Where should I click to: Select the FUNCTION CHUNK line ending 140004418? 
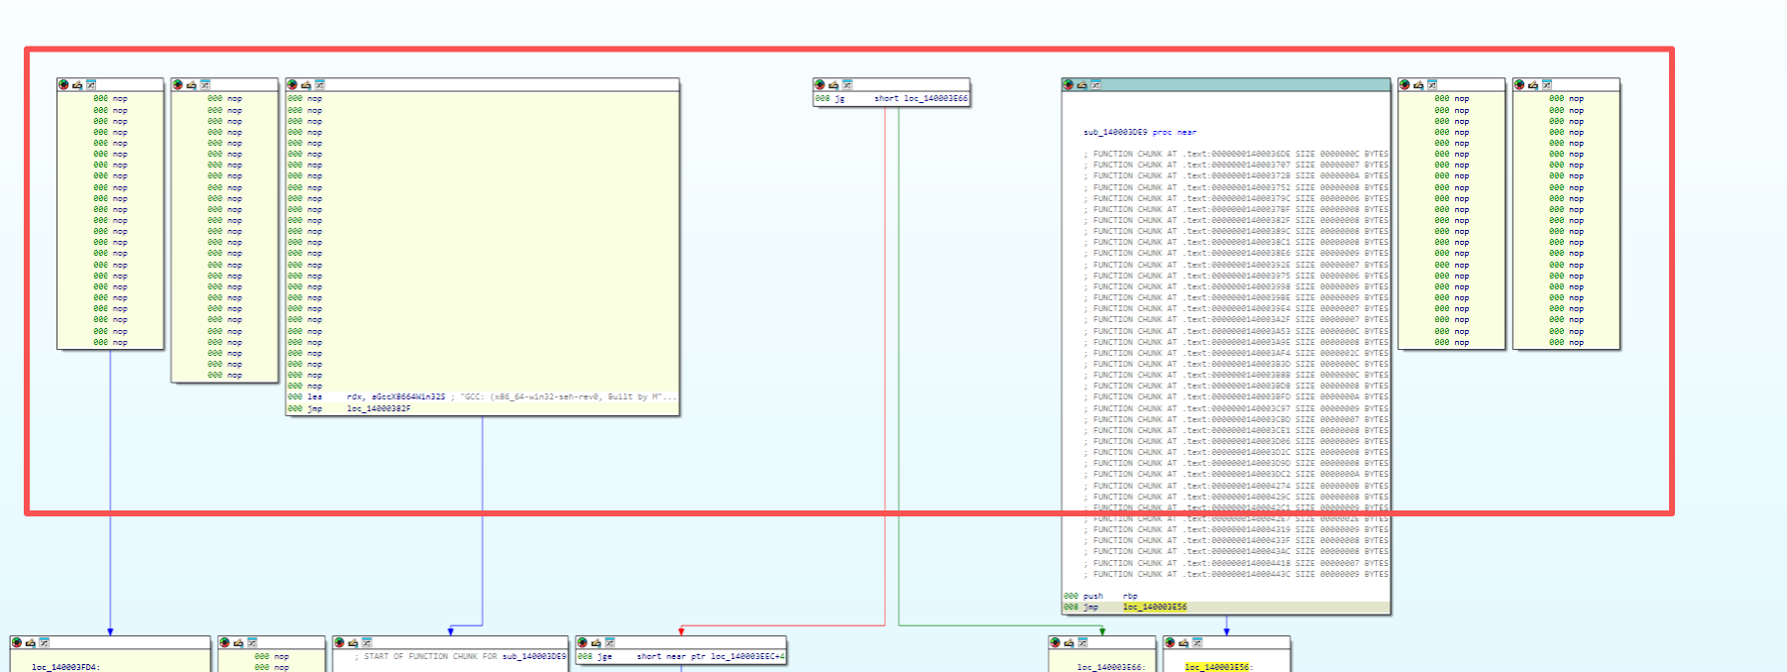click(1236, 563)
